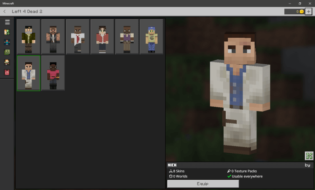
Task: Click the first sidebar icon with green arrows
Action: tap(7, 32)
